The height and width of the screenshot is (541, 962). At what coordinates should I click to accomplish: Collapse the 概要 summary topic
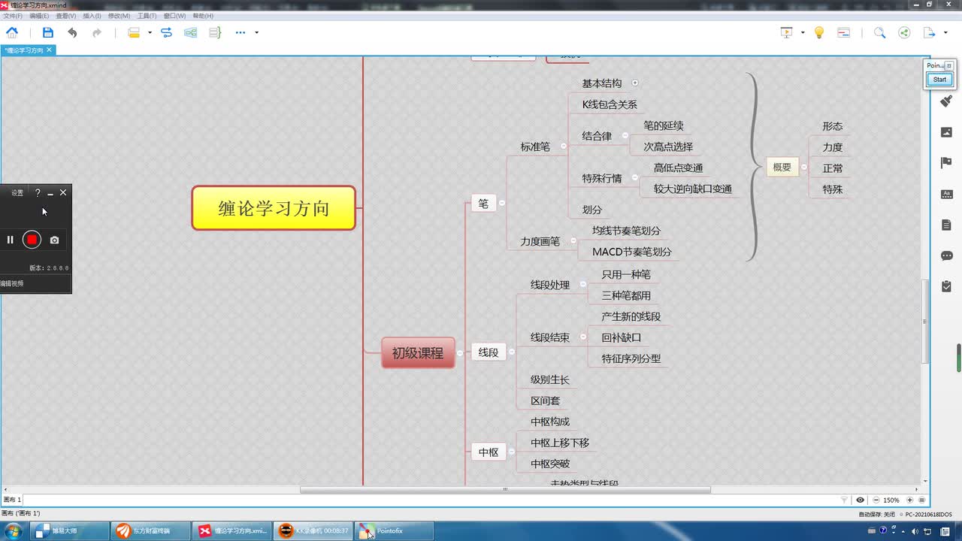pos(804,167)
